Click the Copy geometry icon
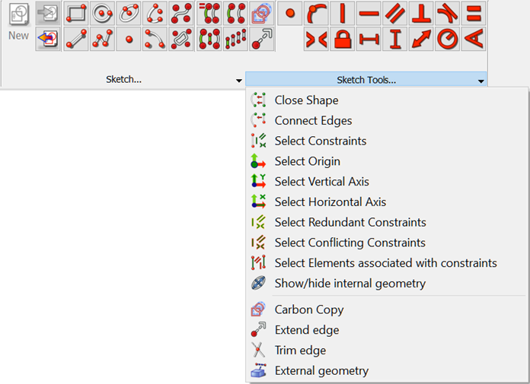 [x=235, y=13]
